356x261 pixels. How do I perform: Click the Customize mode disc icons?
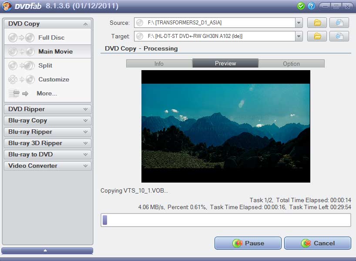click(21, 80)
